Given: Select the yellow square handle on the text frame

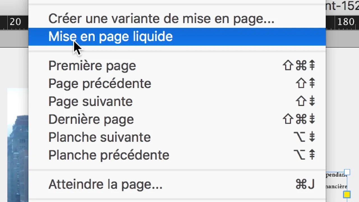Looking at the screenshot, I should 347,194.
